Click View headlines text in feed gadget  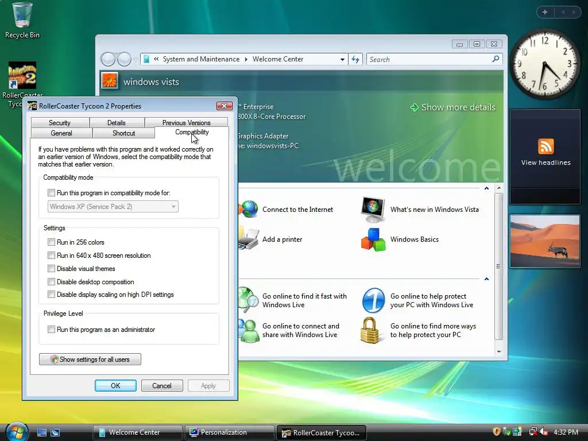(x=546, y=163)
